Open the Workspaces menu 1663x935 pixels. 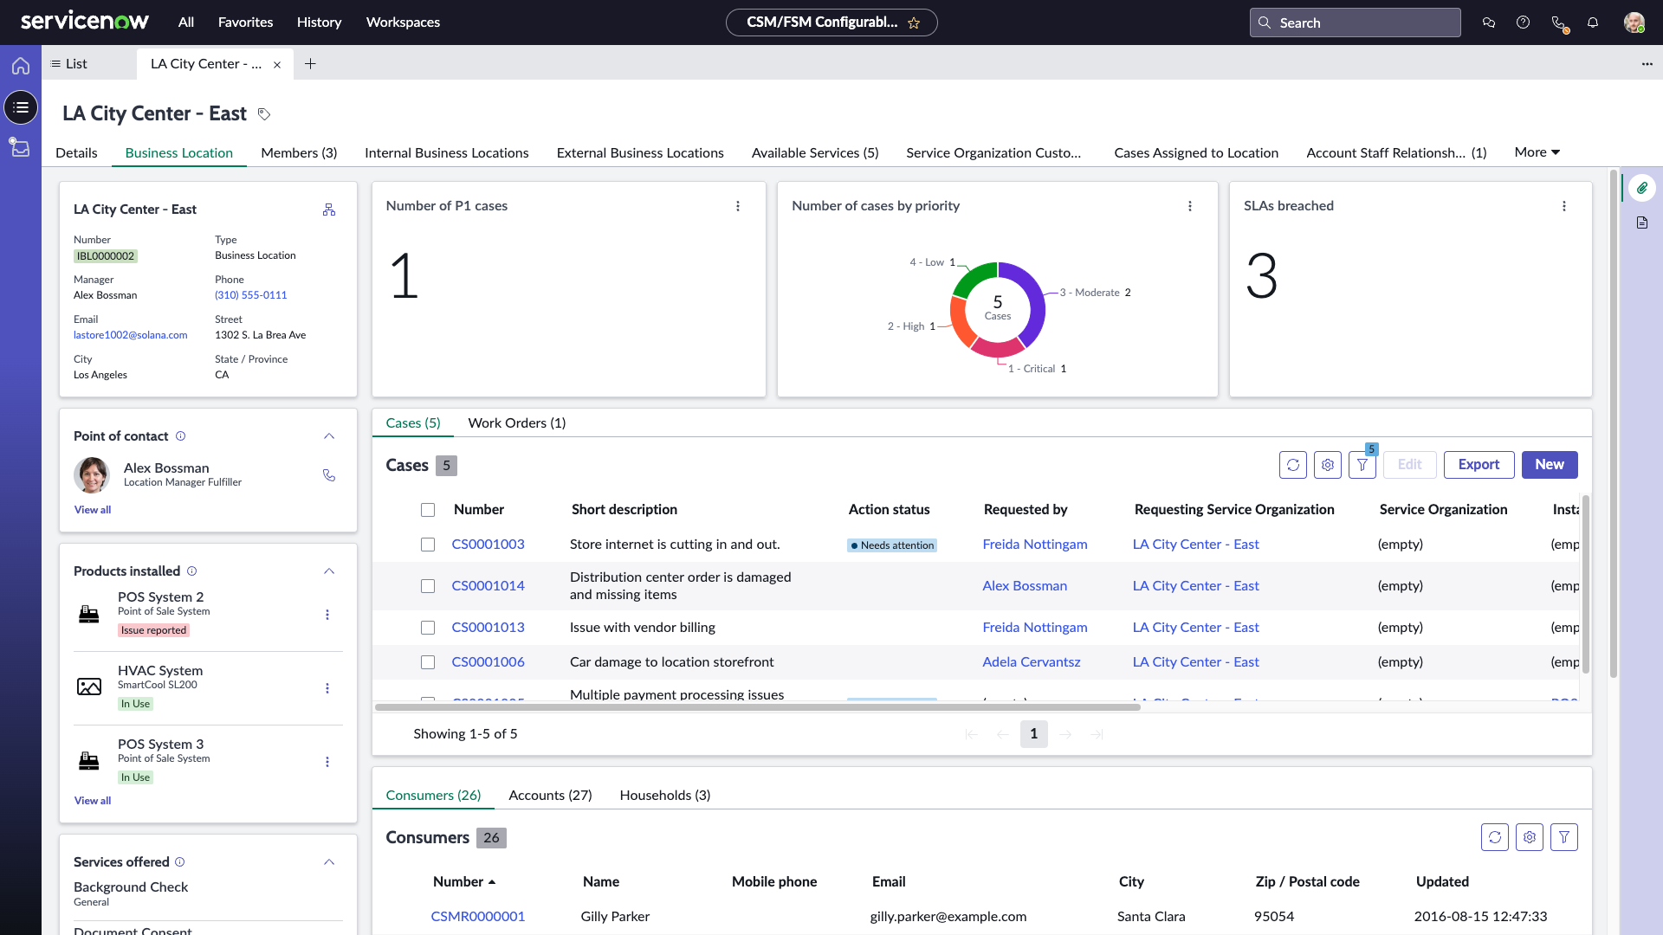click(x=403, y=23)
